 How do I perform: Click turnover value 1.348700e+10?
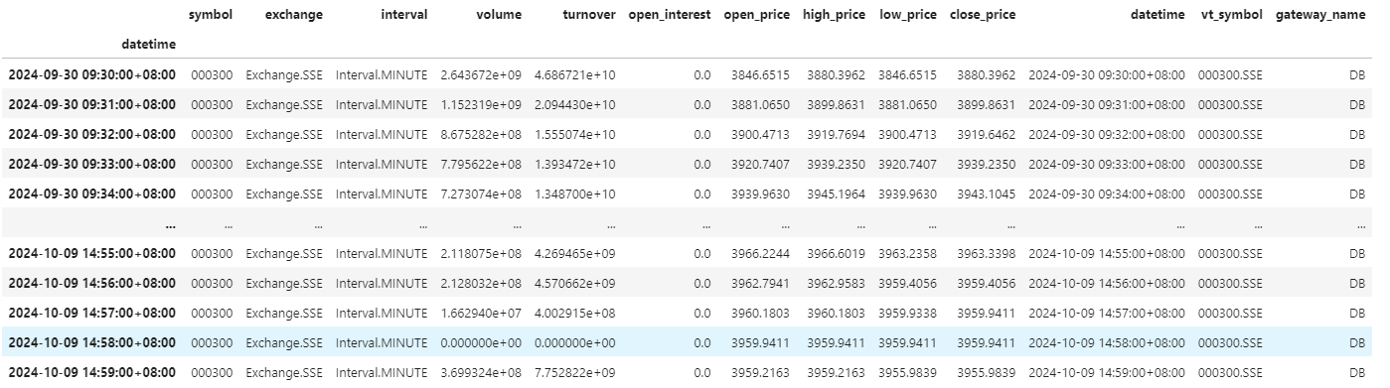575,194
